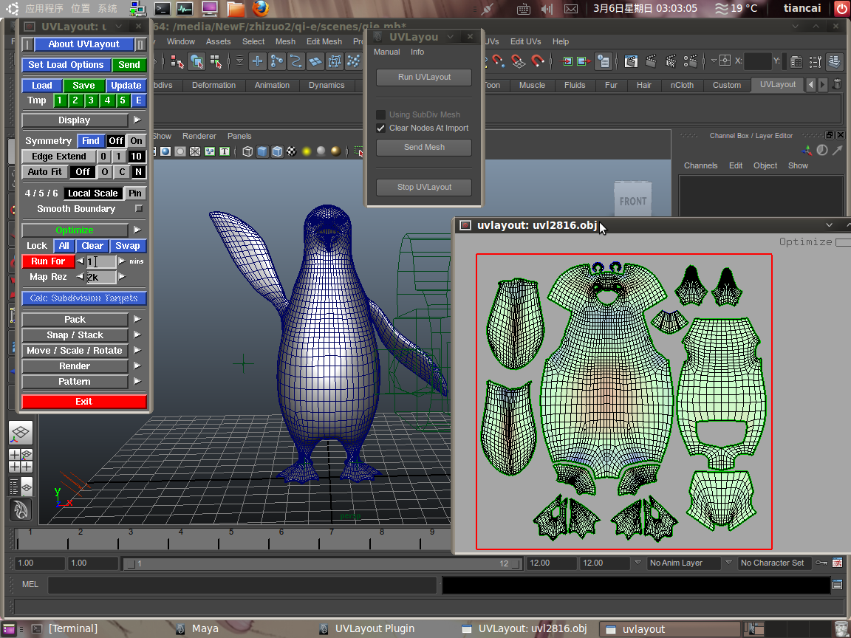The width and height of the screenshot is (851, 638).
Task: Toggle the viewport grid icon
Action: pos(195,151)
